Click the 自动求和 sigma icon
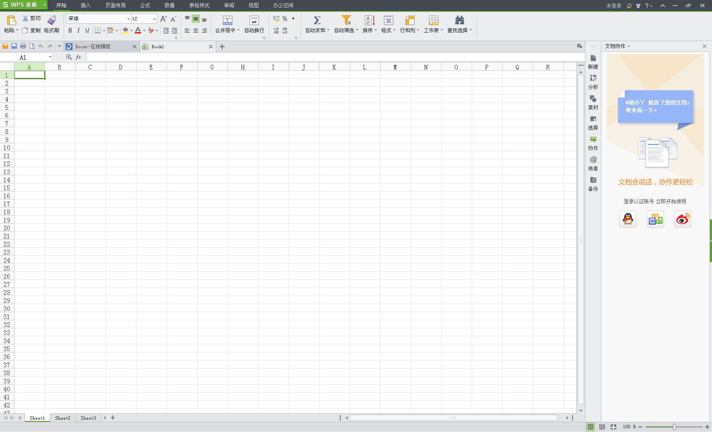This screenshot has width=712, height=432. 317,20
